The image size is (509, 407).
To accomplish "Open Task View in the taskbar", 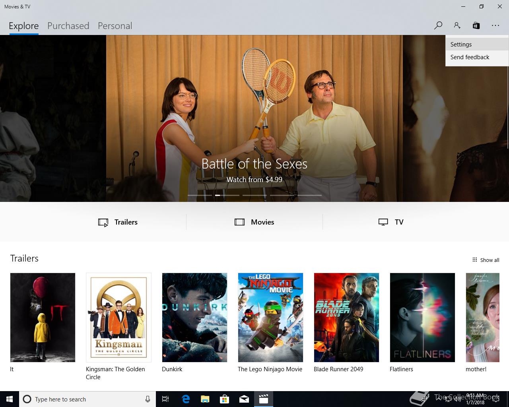I will pos(165,399).
